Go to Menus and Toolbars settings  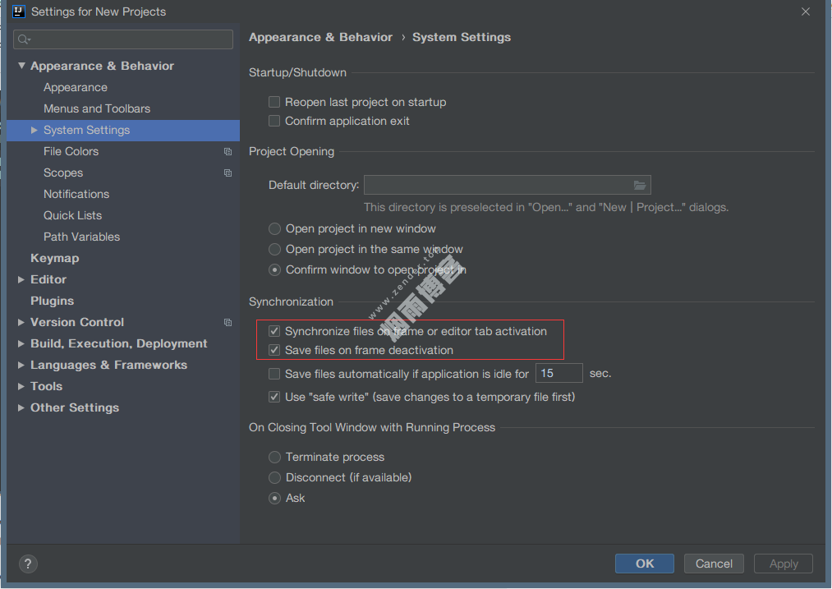tap(97, 109)
